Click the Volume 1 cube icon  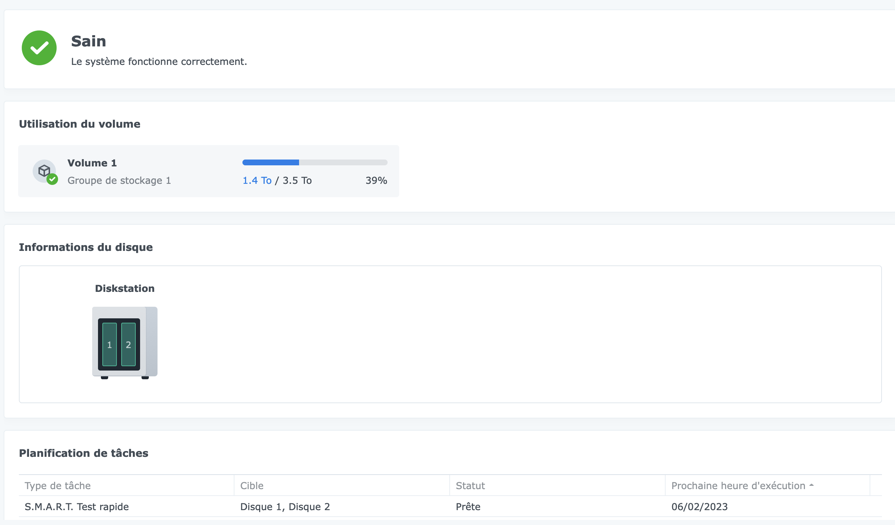(x=44, y=170)
